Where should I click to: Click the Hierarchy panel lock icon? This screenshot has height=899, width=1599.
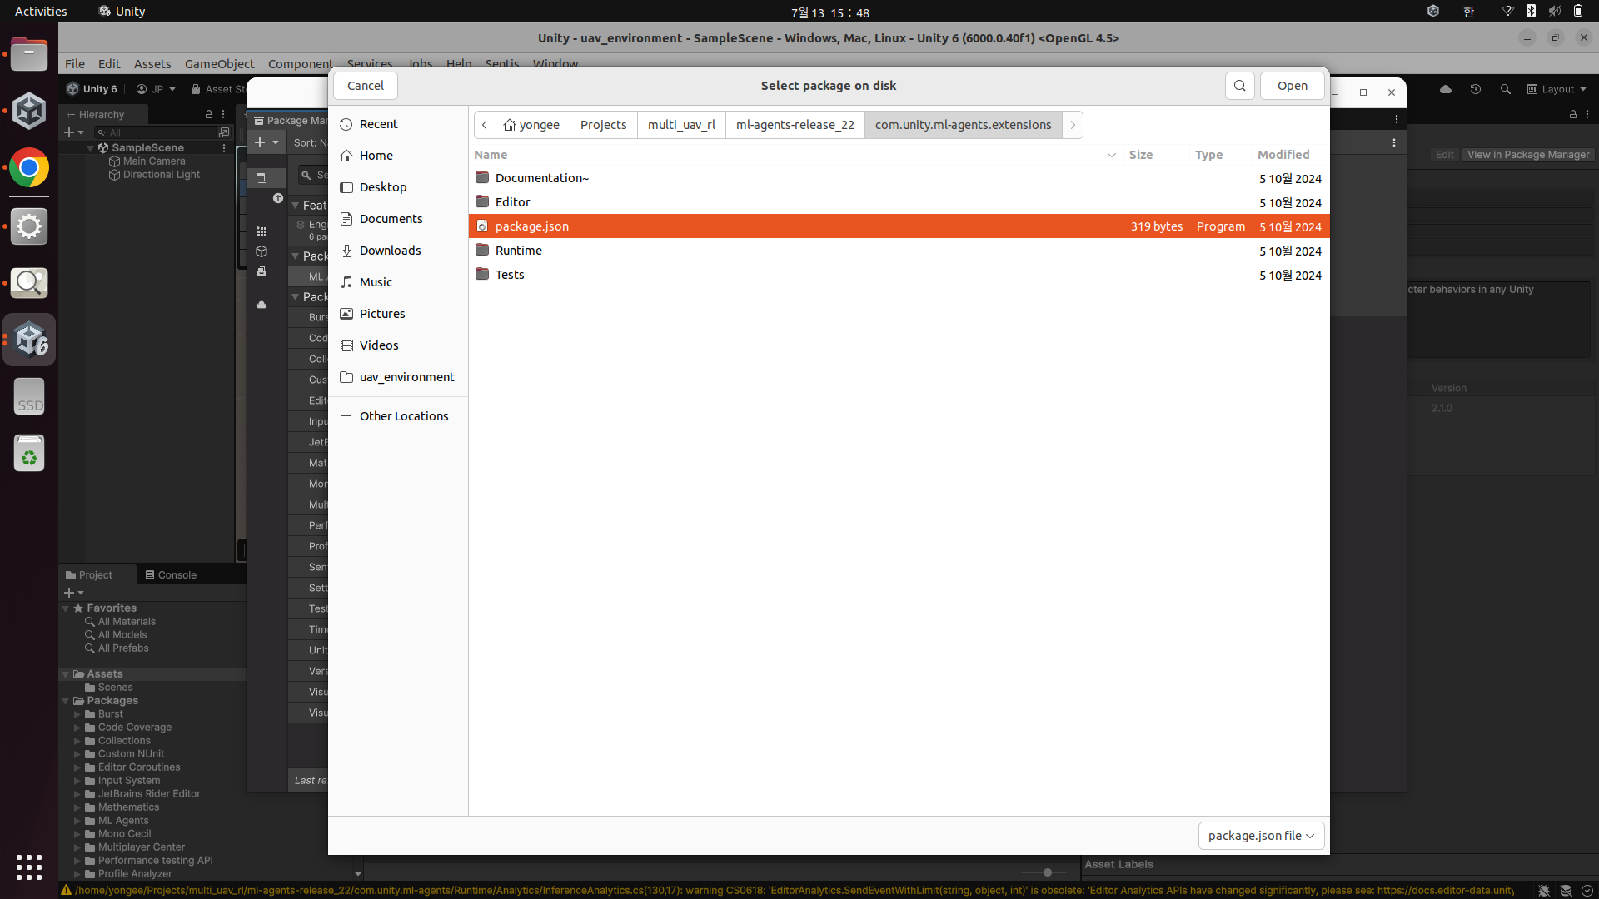209,114
